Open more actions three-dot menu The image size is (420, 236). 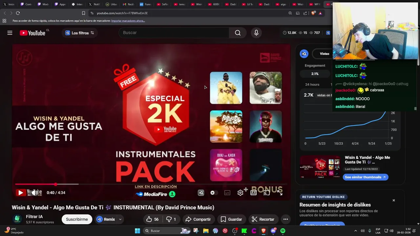[x=285, y=219]
